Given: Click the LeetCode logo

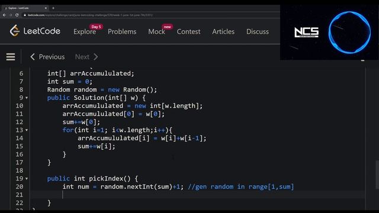Looking at the screenshot, I should pos(35,31).
